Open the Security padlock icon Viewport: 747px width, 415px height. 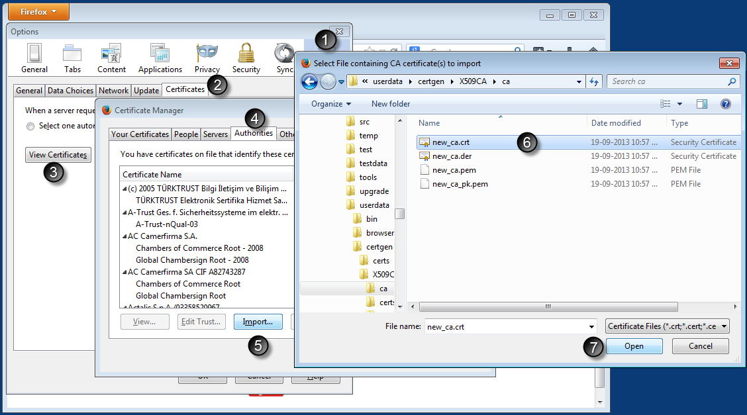[x=246, y=53]
